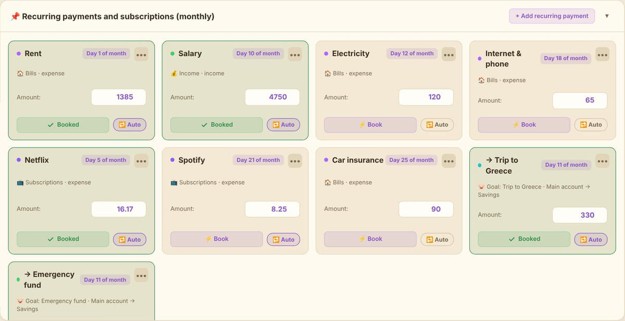
Task: Toggle Auto booking on the Salary card
Action: click(x=283, y=125)
